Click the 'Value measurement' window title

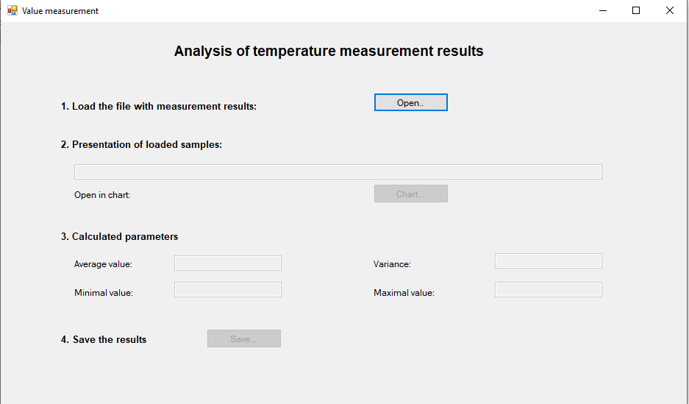tap(60, 11)
